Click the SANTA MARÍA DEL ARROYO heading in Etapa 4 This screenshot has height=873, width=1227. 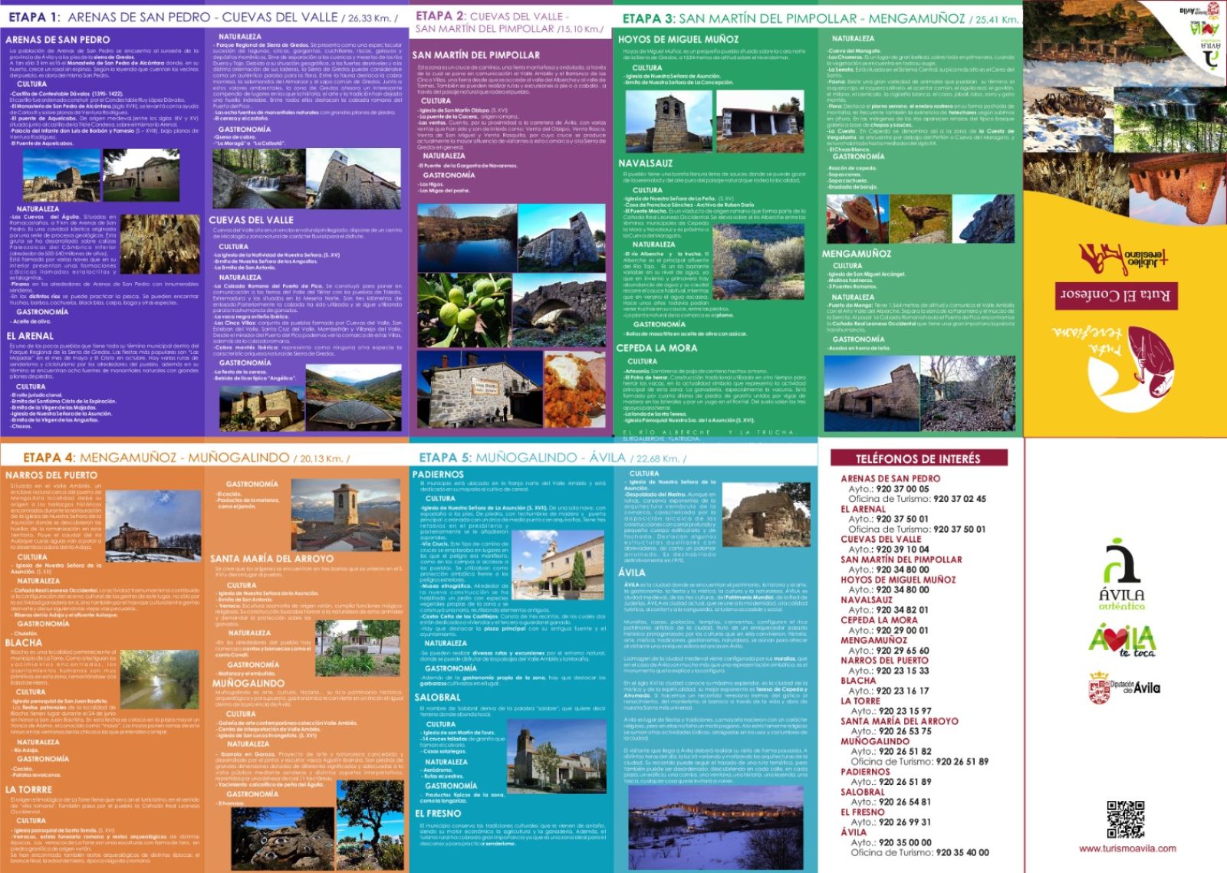[271, 559]
